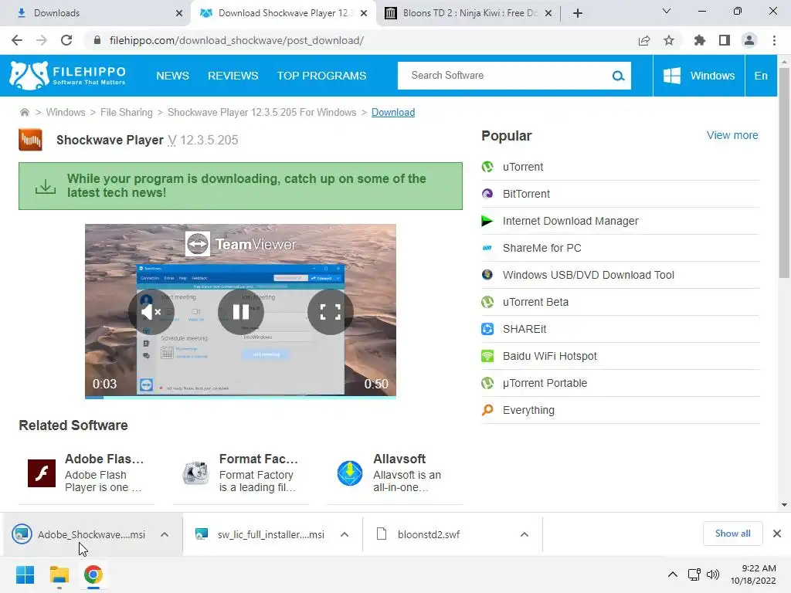The width and height of the screenshot is (791, 593).
Task: Click the page vertical scrollbar
Action: [784, 171]
